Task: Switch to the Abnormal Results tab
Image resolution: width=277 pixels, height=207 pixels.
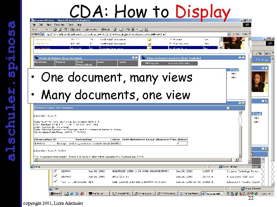Action: click(179, 63)
